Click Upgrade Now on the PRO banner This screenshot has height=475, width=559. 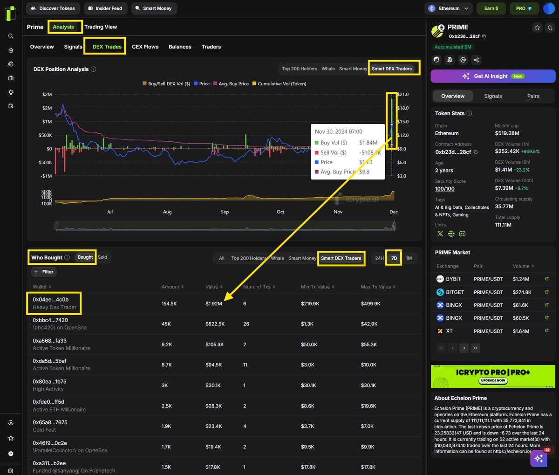point(492,380)
